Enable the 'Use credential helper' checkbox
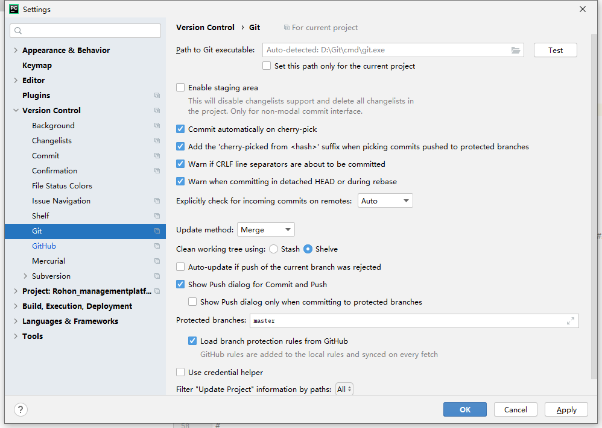Screen dimensions: 602x428 tap(180, 372)
